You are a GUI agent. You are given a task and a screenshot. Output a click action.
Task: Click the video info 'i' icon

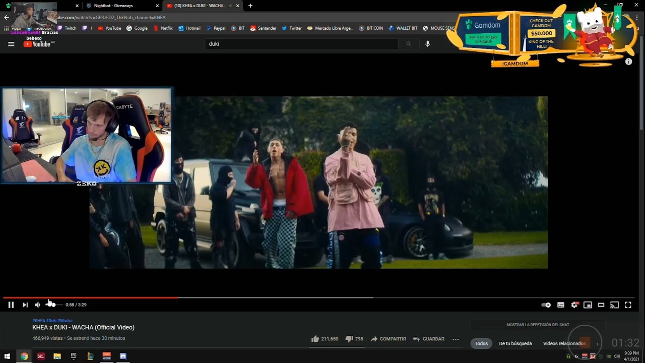coord(628,62)
